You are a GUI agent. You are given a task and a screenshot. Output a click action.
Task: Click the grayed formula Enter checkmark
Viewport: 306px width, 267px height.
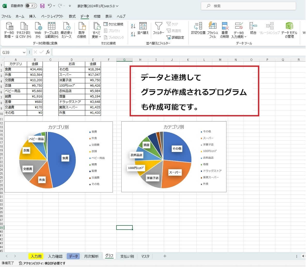pos(41,52)
